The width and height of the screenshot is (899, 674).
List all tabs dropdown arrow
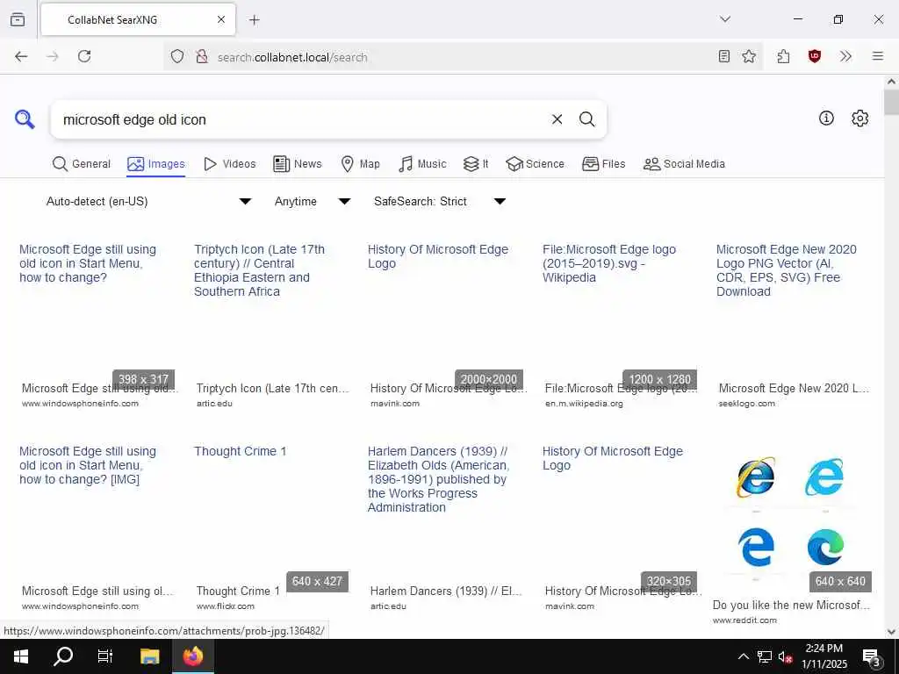(x=725, y=19)
